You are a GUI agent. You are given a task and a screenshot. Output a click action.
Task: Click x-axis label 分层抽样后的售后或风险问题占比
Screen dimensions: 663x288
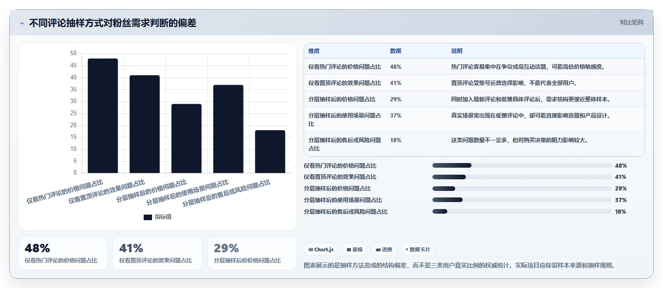click(x=226, y=193)
